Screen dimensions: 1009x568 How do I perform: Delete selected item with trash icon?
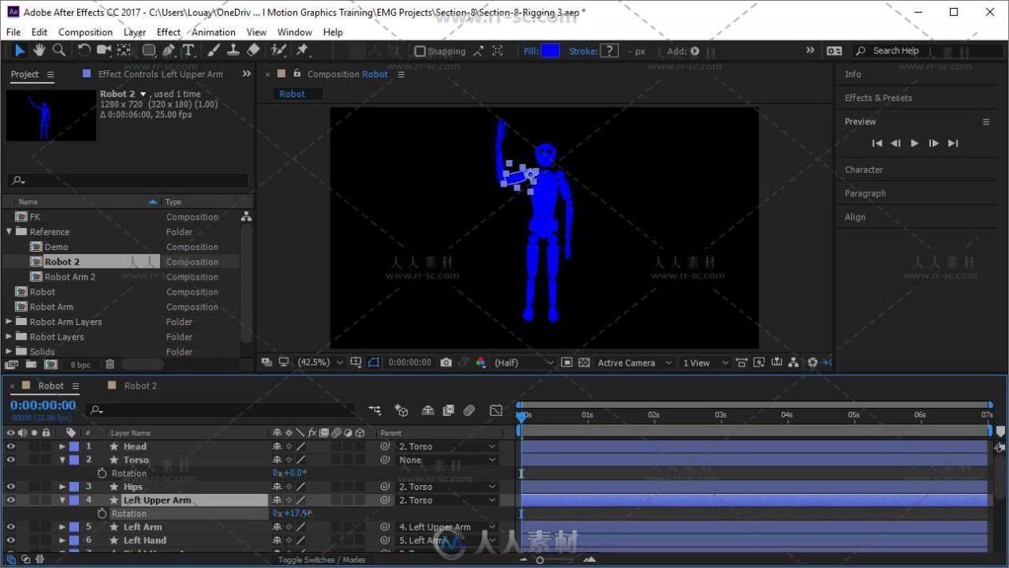(110, 364)
